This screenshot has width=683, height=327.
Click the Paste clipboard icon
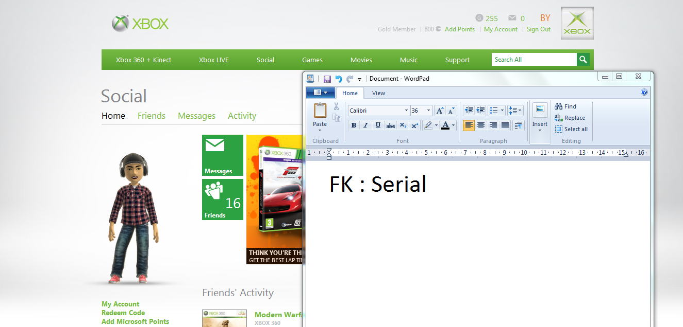[320, 111]
